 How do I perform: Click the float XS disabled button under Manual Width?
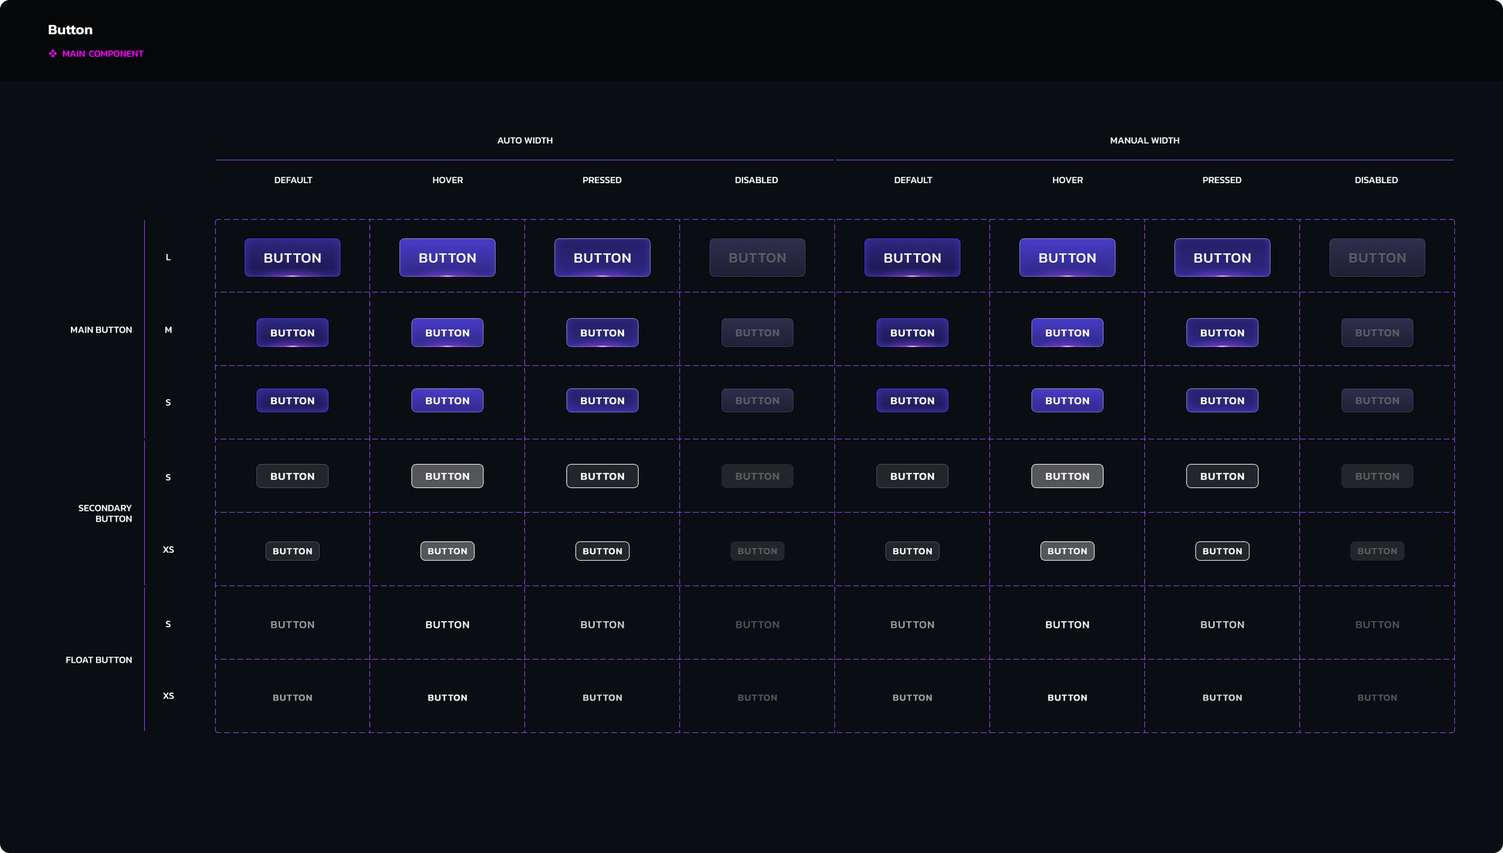coord(1377,697)
